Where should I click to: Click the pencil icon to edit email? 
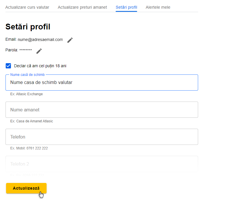point(70,40)
